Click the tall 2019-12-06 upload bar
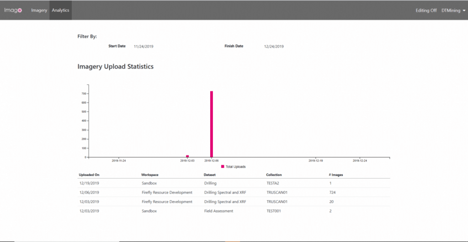The height and width of the screenshot is (242, 468). pyautogui.click(x=212, y=123)
